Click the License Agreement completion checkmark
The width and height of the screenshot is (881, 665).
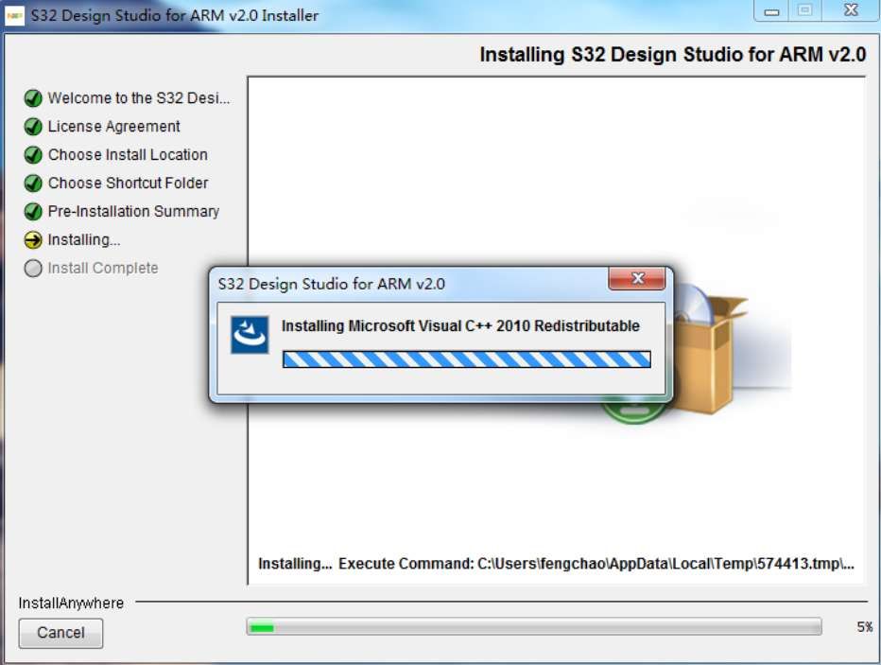point(32,126)
